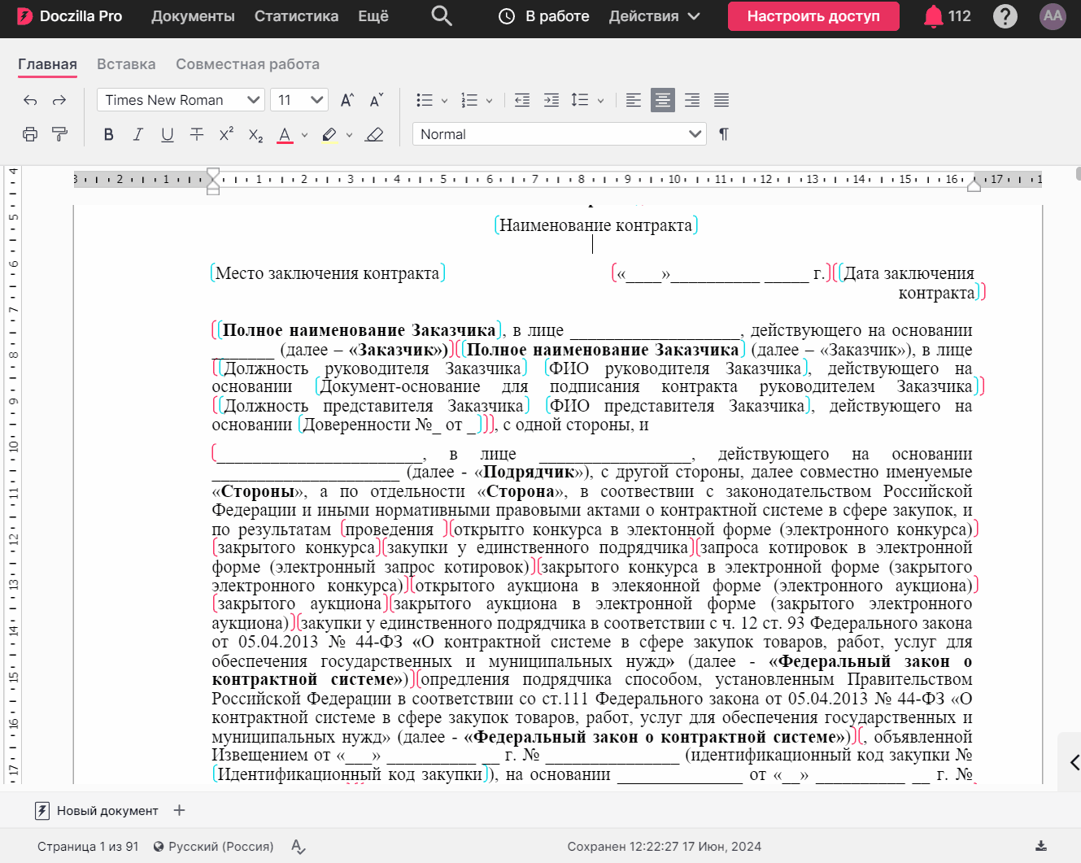Open Times New Roman font dropdown
This screenshot has height=863, width=1081.
pos(181,100)
